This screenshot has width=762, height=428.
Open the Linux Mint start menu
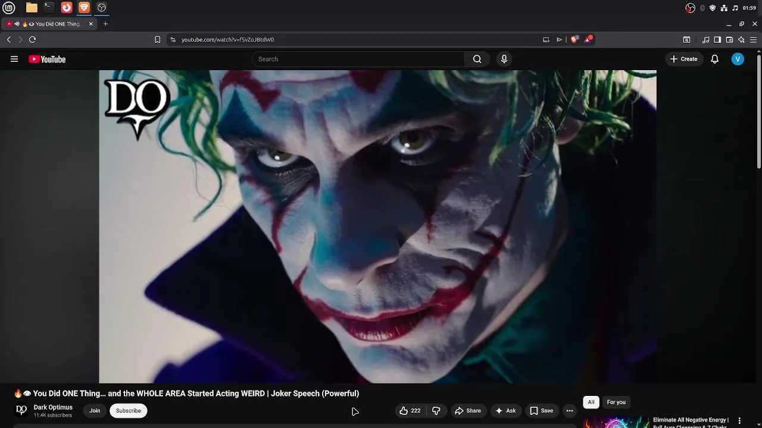(8, 8)
